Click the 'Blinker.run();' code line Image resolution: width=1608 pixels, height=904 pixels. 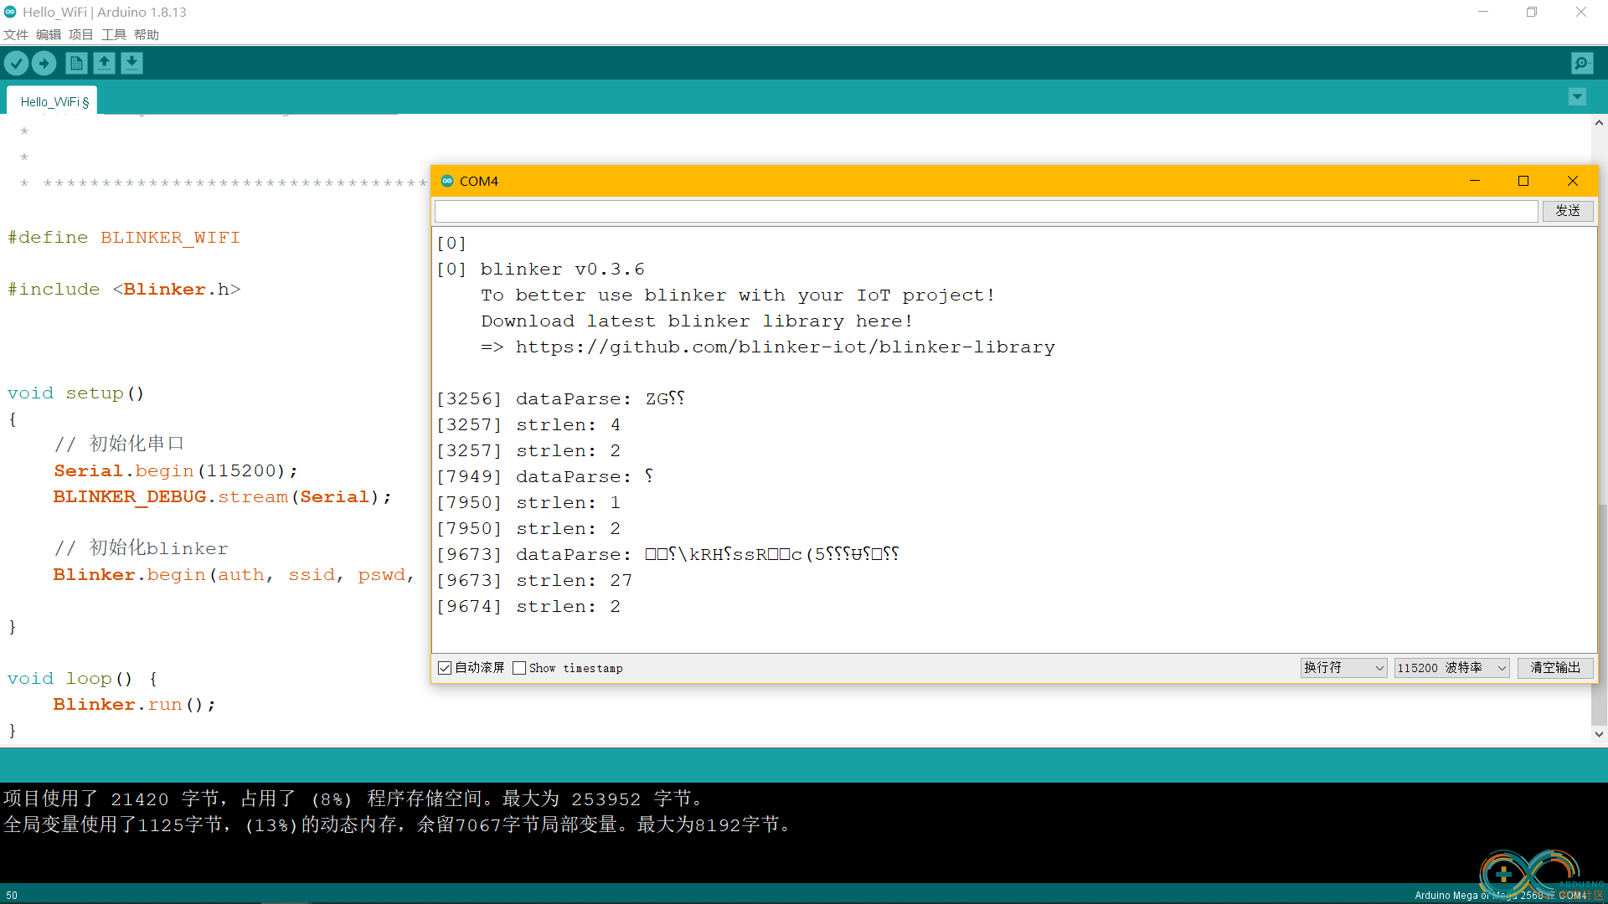point(135,705)
